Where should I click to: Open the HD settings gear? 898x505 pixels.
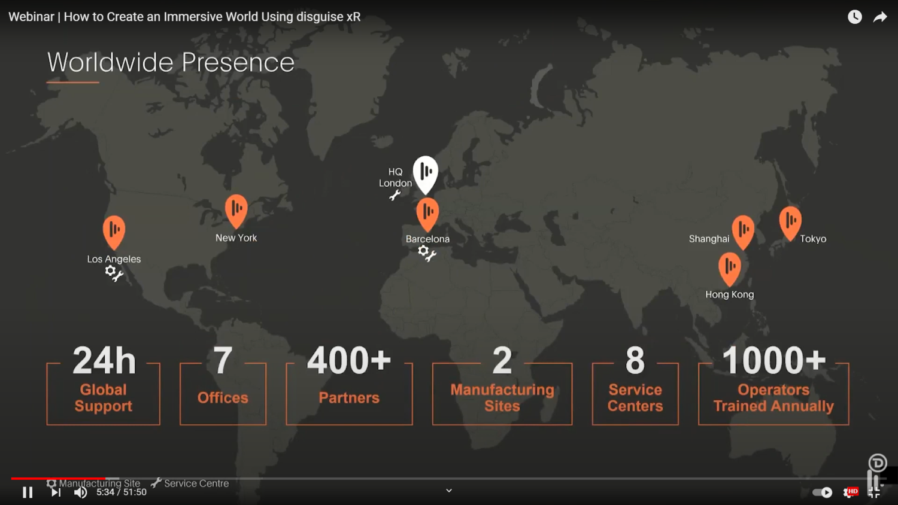[850, 492]
